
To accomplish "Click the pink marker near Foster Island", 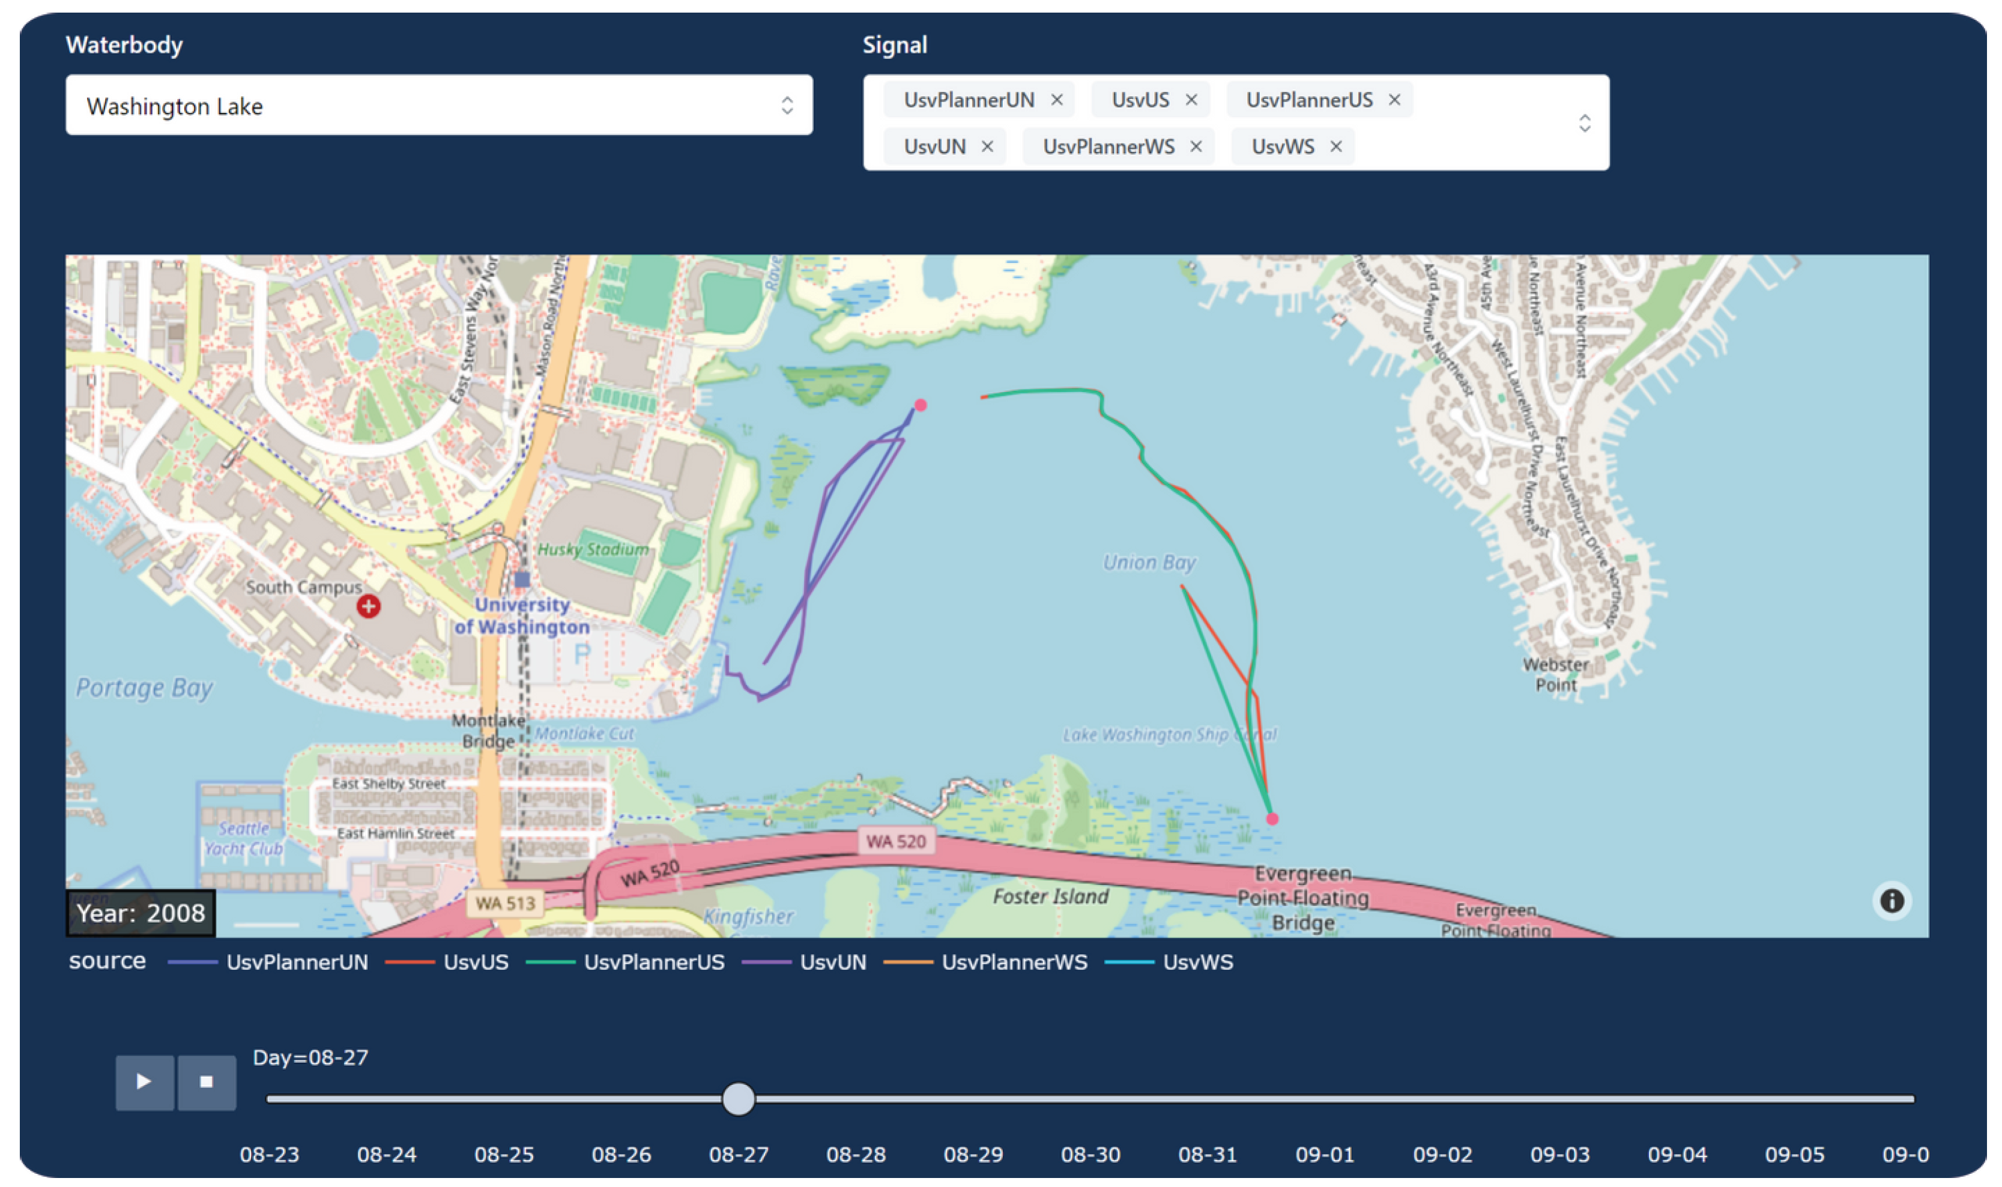I will (x=1272, y=819).
